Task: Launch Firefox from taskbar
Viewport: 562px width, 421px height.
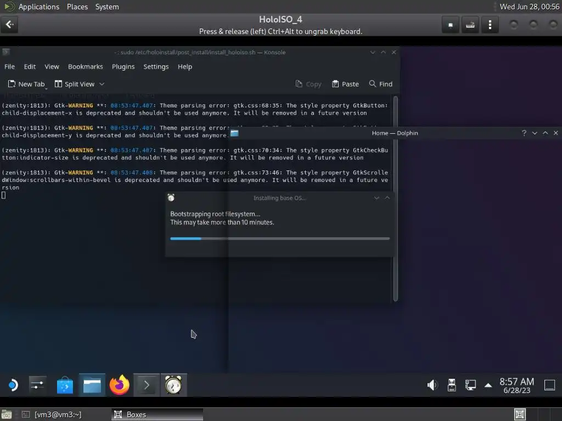Action: pyautogui.click(x=119, y=385)
